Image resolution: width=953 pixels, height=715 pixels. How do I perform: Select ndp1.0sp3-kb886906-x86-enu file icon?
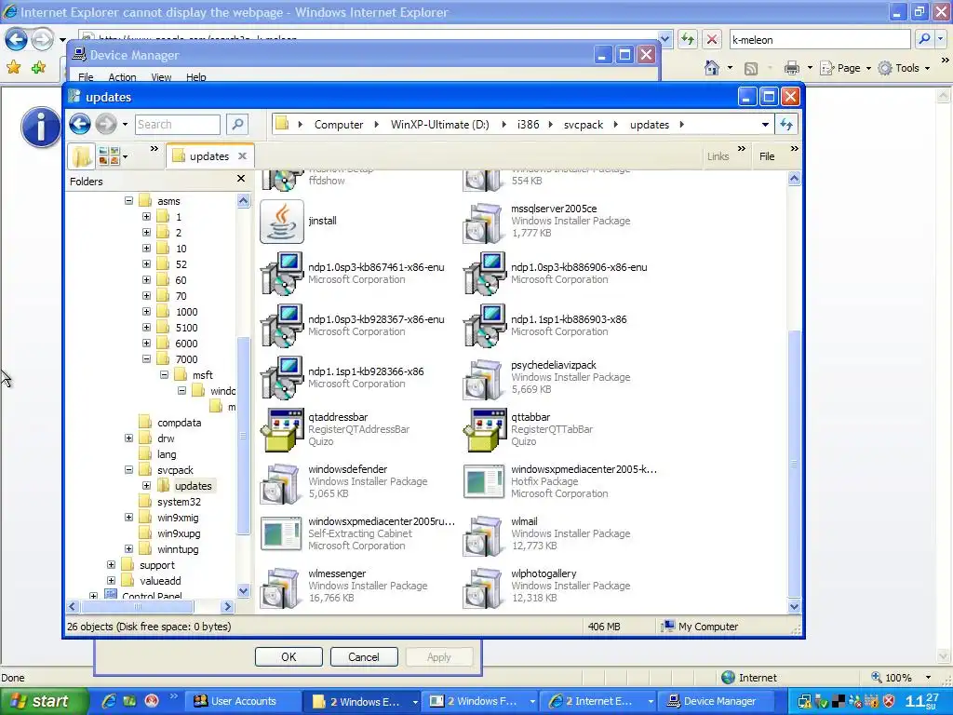(x=484, y=274)
